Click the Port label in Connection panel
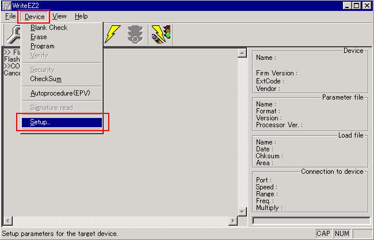 pos(264,180)
